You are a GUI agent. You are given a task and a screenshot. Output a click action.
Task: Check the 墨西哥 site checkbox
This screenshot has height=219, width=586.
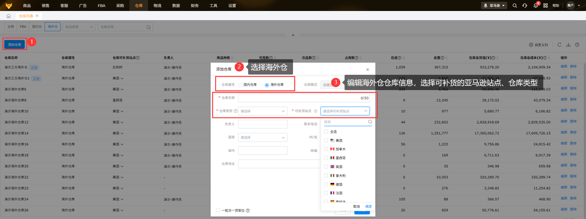[x=326, y=158]
